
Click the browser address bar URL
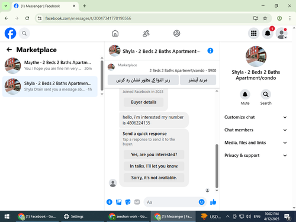point(88,18)
